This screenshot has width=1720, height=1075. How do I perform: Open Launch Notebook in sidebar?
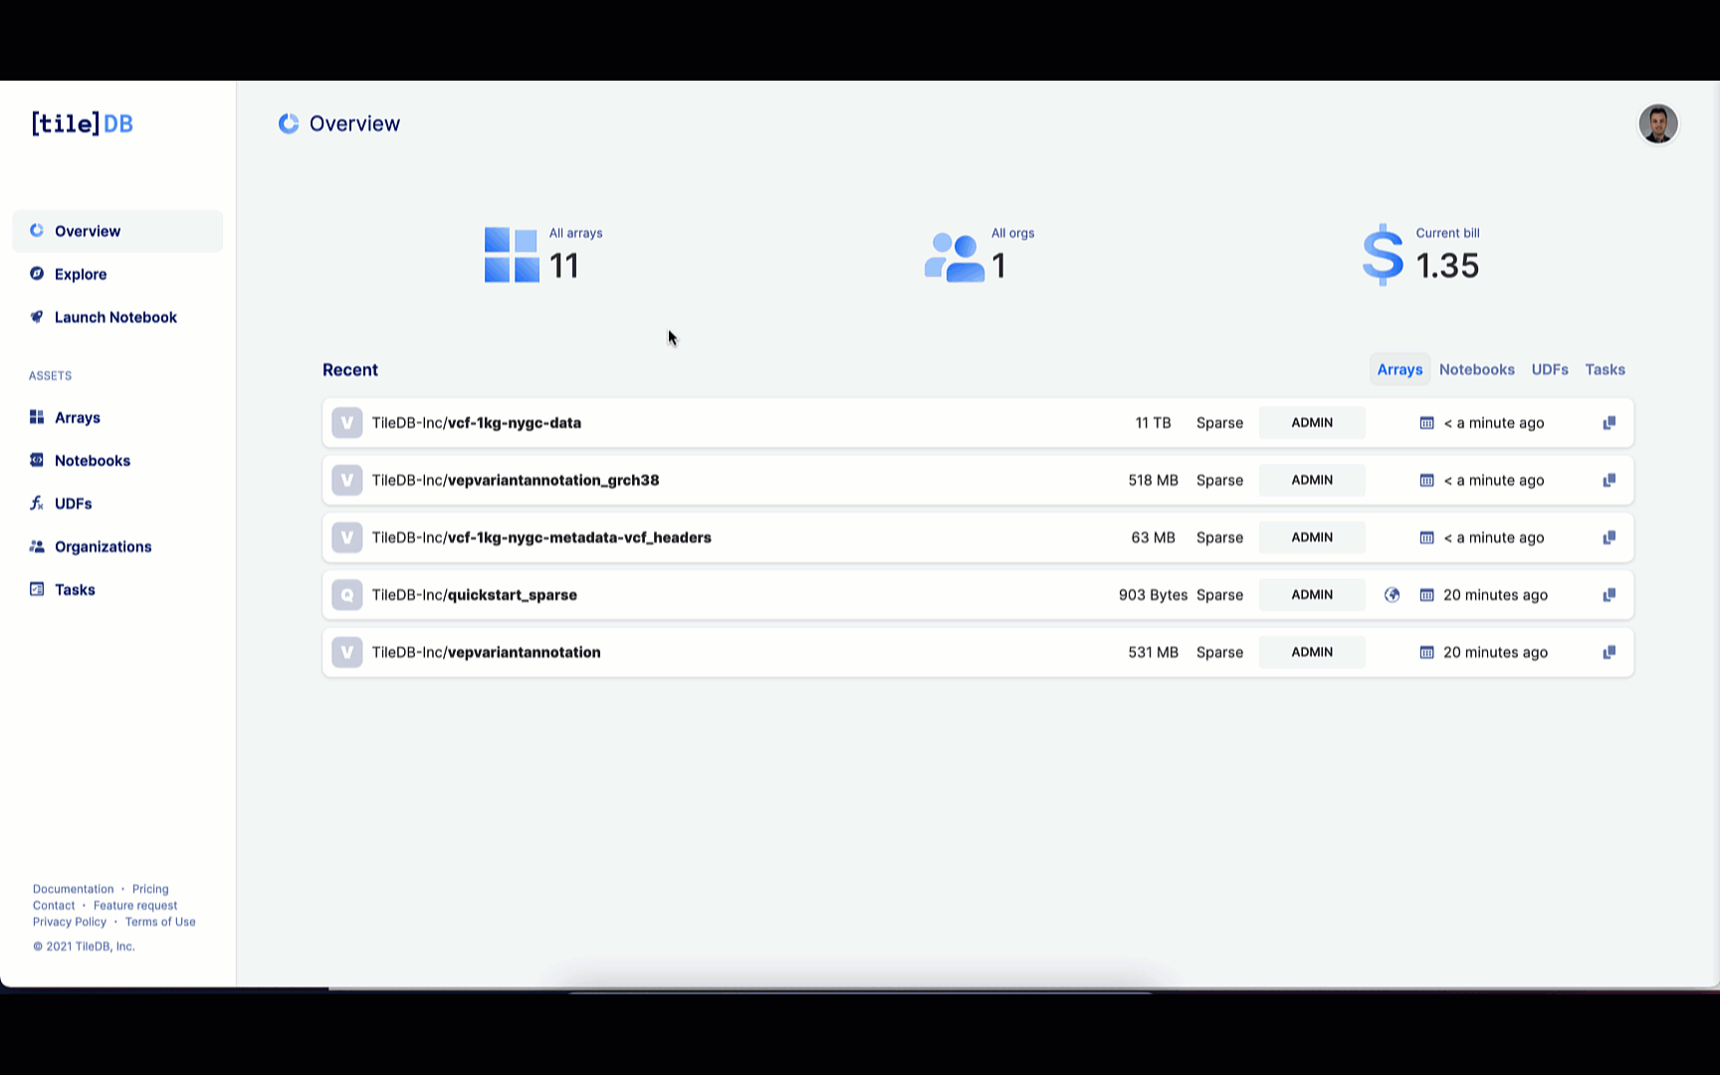[x=117, y=318]
